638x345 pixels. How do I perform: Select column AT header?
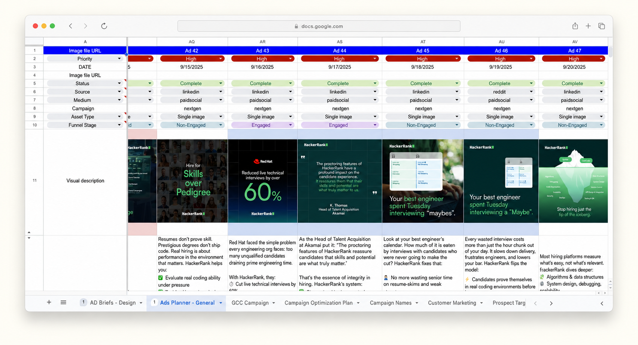click(423, 42)
